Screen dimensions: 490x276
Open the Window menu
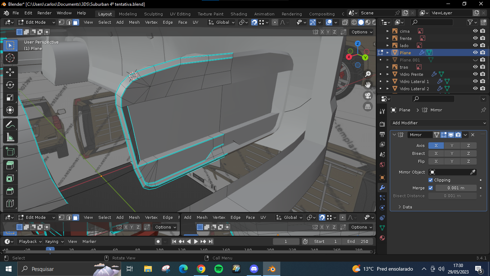pos(64,13)
